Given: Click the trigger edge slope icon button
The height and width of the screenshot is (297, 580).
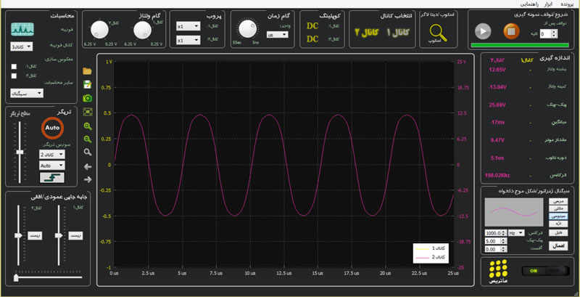Looking at the screenshot, I should coord(51,178).
